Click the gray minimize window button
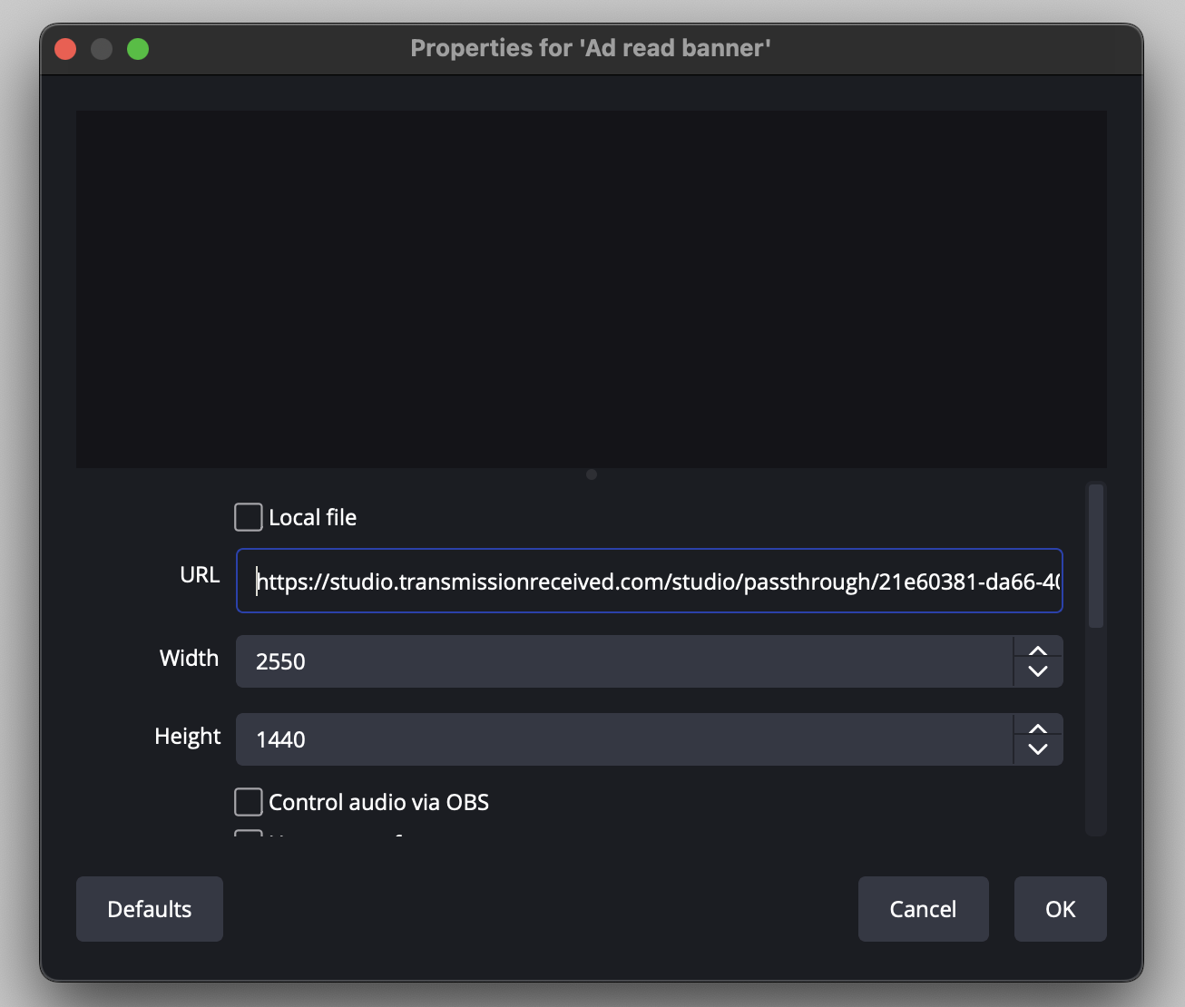This screenshot has height=1007, width=1185. tap(102, 48)
